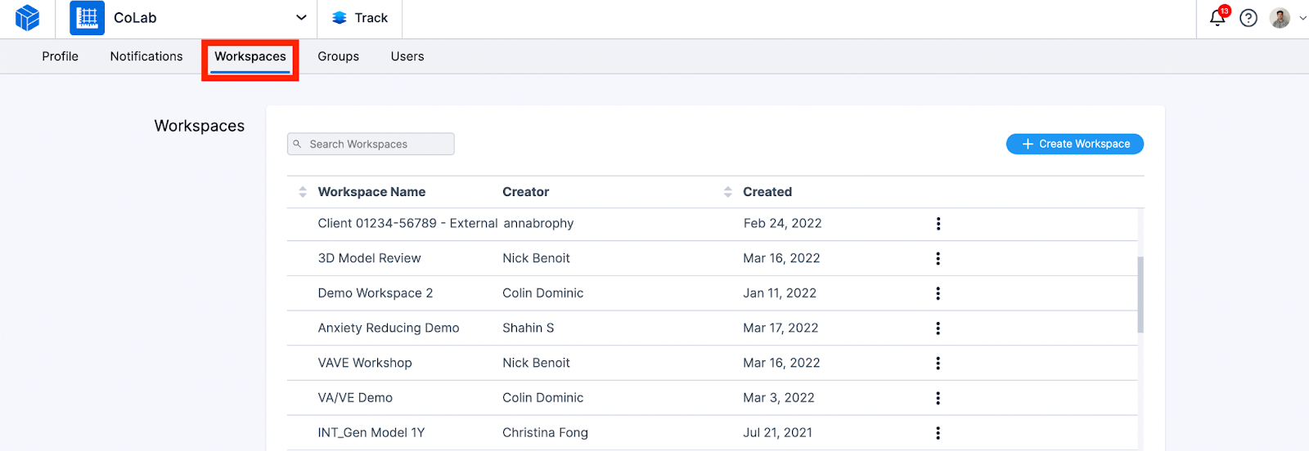Open options menu for 3D Model Review
The image size is (1309, 451).
coord(938,258)
